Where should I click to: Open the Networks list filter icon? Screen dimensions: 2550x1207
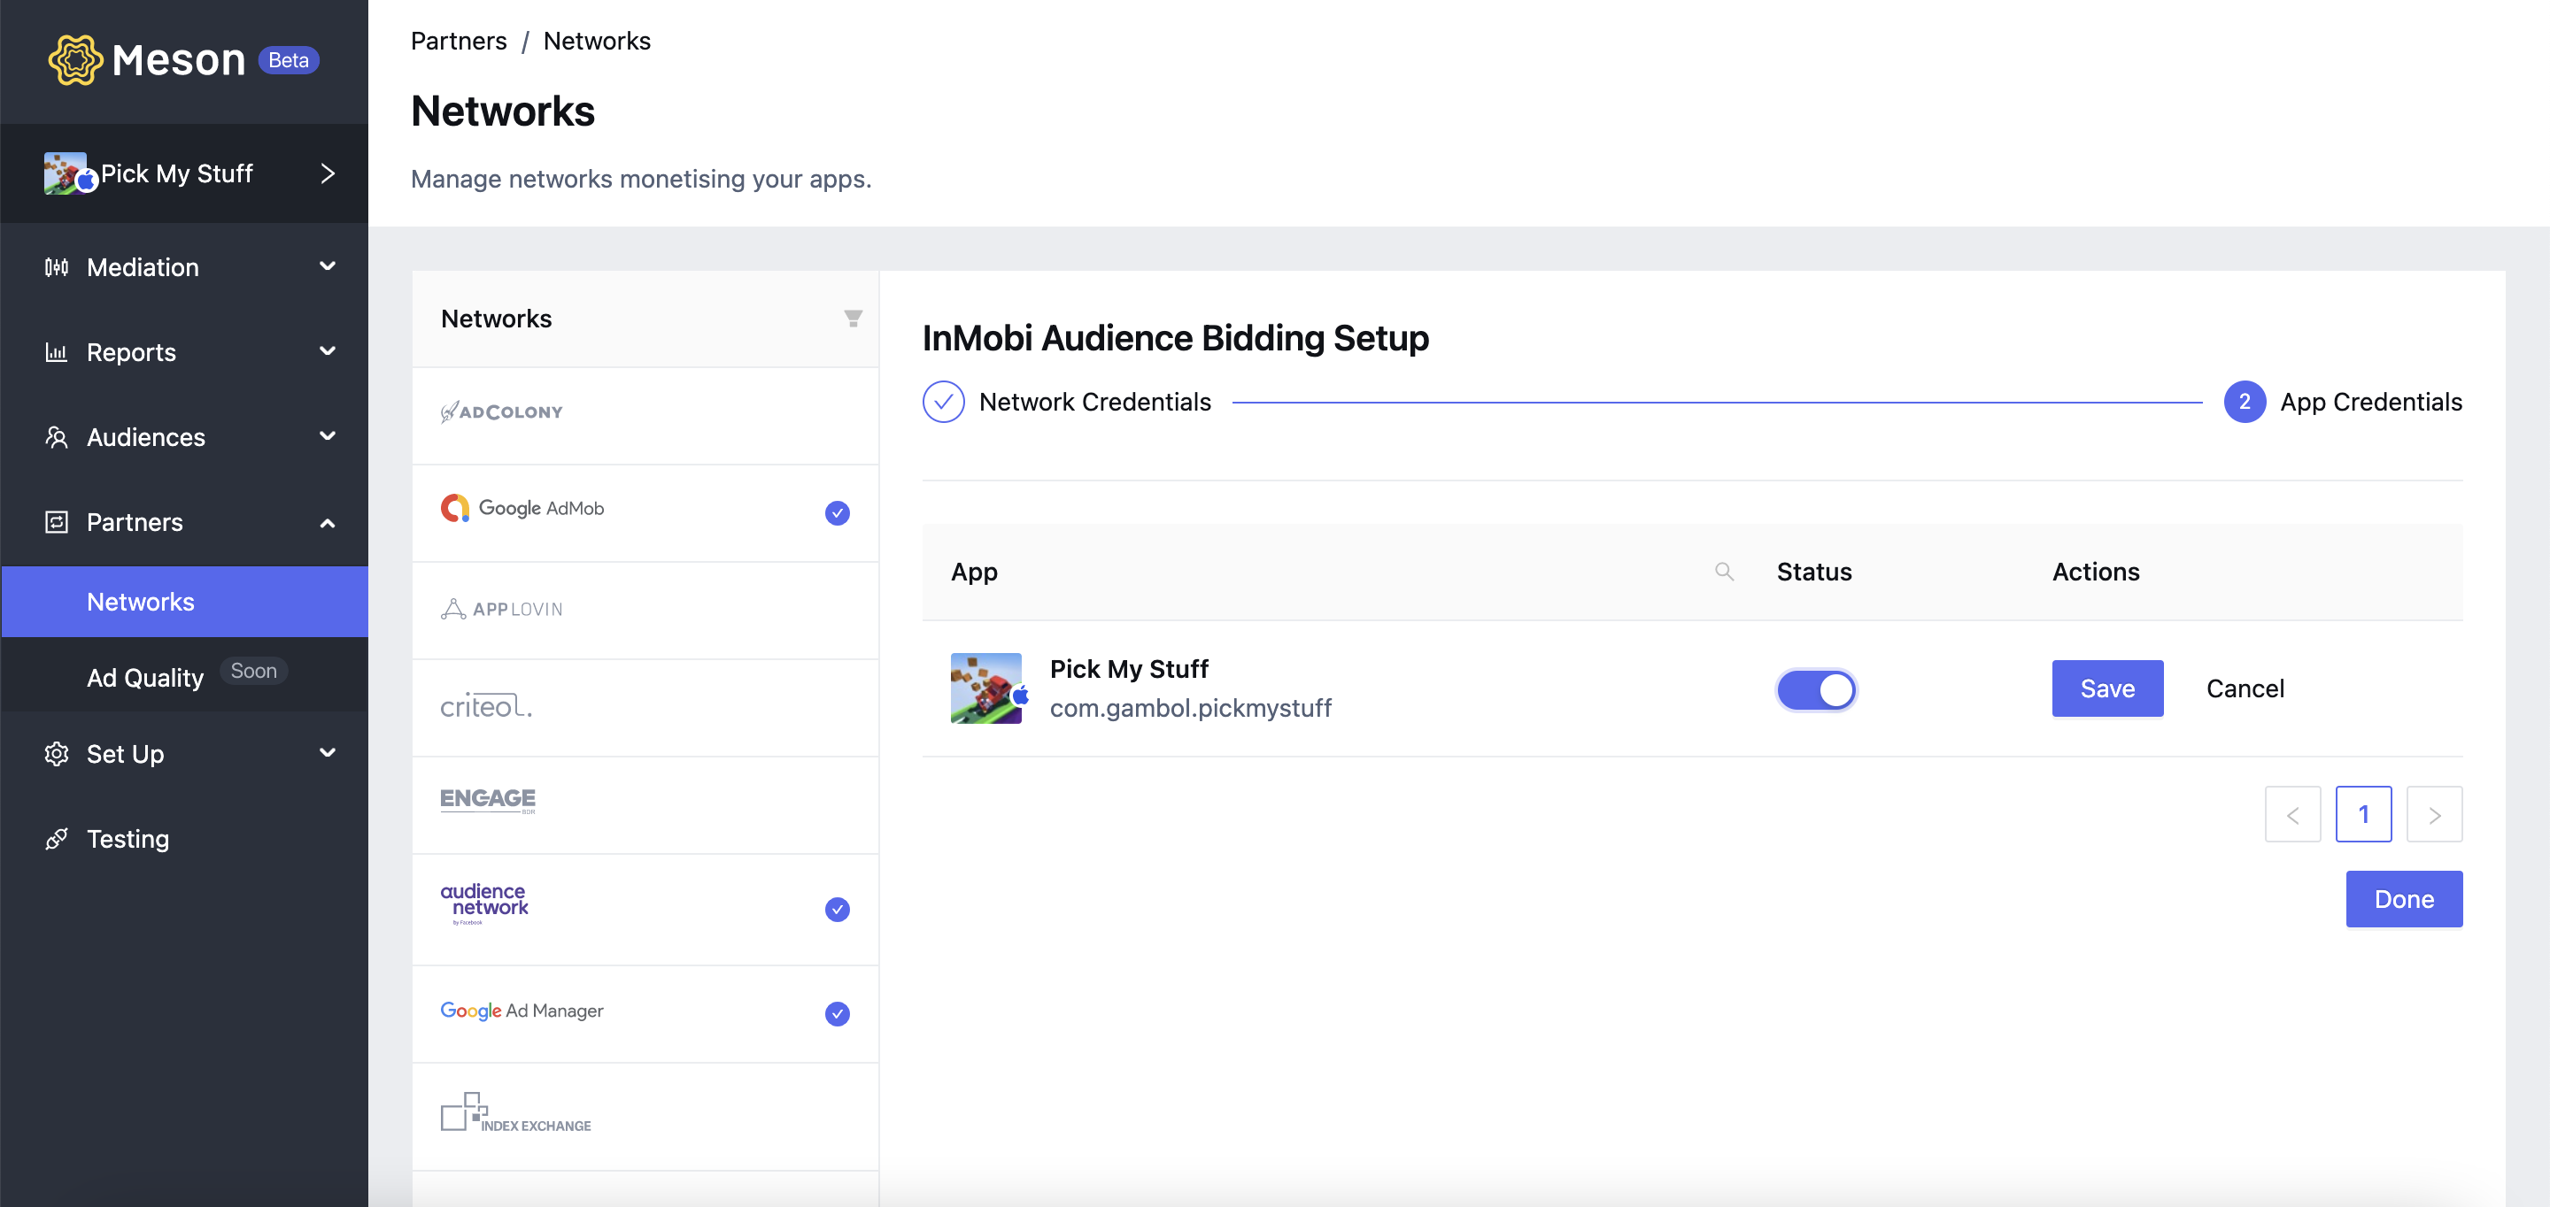853,319
